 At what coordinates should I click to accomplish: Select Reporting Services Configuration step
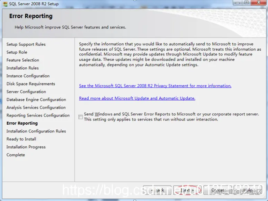click(38, 115)
